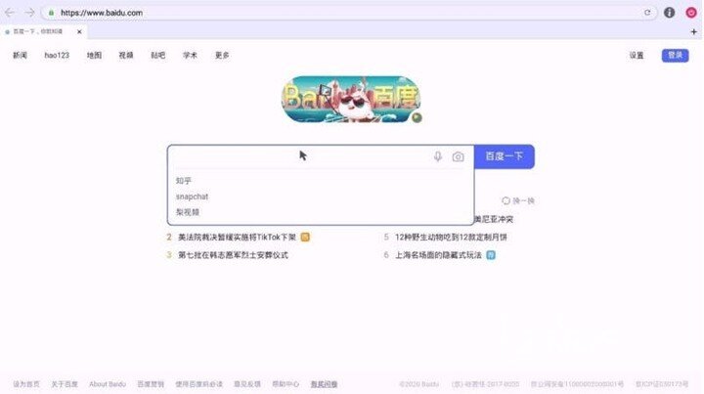This screenshot has height=394, width=704.
Task: Click 意见反馈 footer link
Action: point(247,384)
